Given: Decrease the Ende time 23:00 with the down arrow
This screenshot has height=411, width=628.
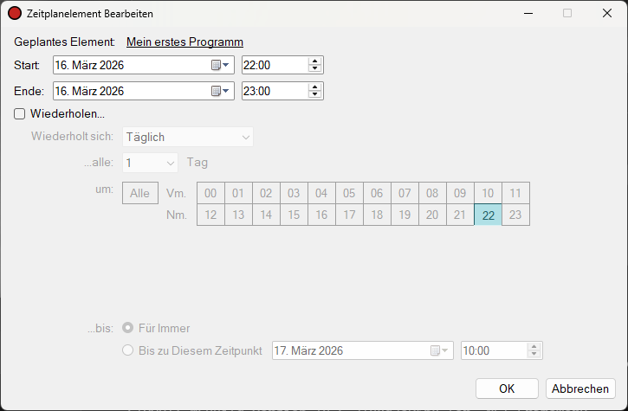Looking at the screenshot, I should click(x=314, y=94).
